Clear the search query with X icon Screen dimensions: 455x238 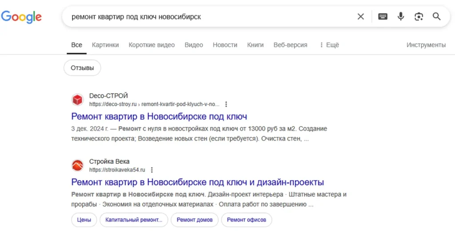tap(360, 16)
